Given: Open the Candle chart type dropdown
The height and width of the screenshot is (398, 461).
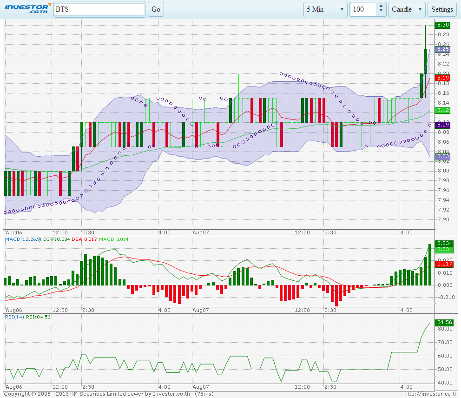Looking at the screenshot, I should click(407, 9).
